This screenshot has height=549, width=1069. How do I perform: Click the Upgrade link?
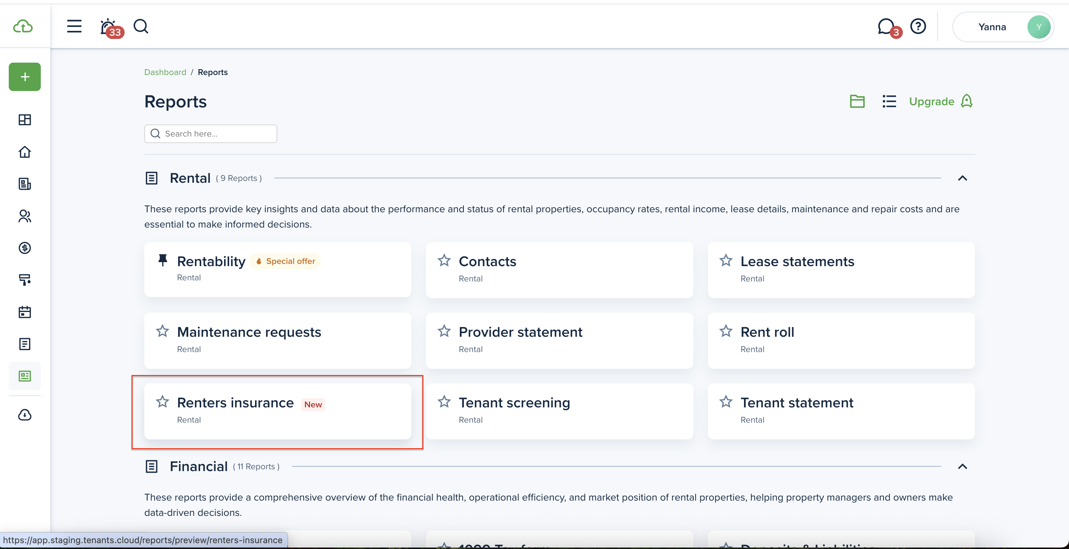(941, 101)
